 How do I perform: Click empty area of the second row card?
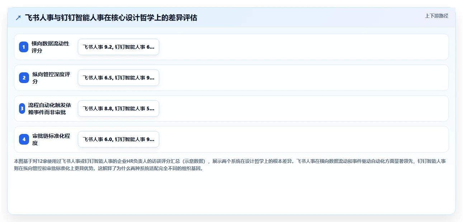(x=303, y=78)
